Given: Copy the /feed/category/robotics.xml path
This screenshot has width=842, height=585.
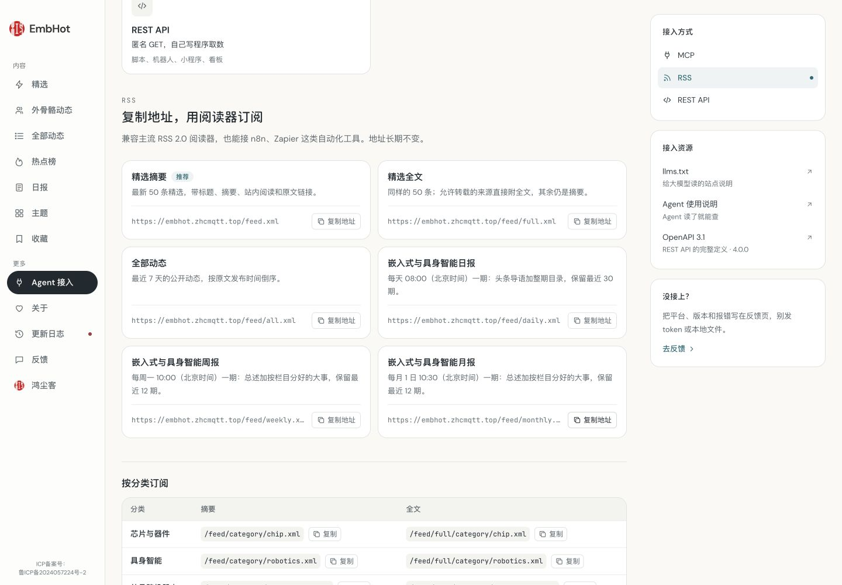Looking at the screenshot, I should point(341,561).
